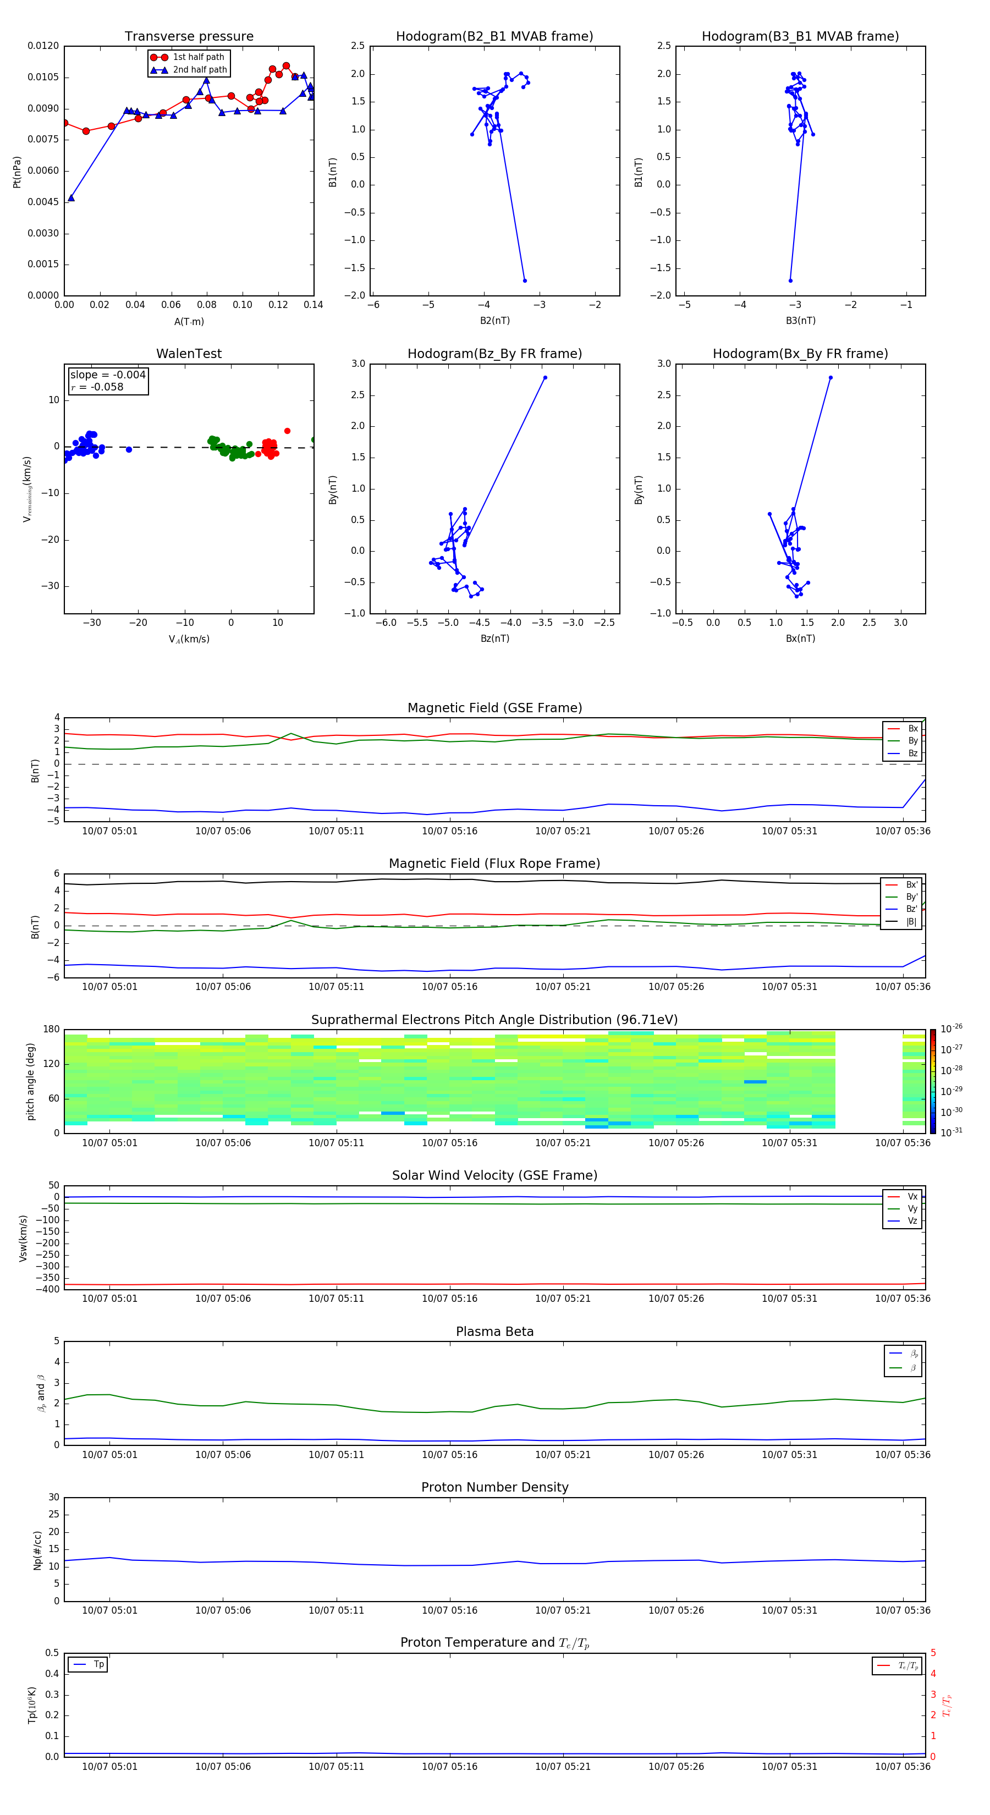This screenshot has width=990, height=1815.
Task: Click the "Np(#/cc)" y-axis label
Action: 37,1550
